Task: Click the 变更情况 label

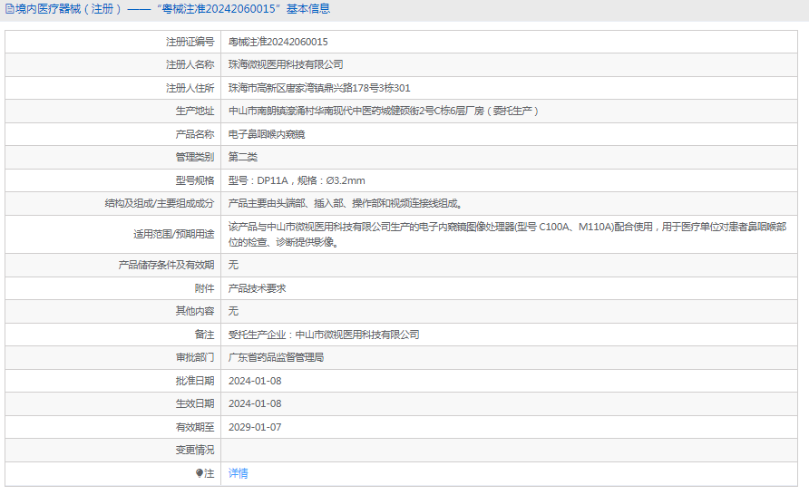Action: coord(194,451)
